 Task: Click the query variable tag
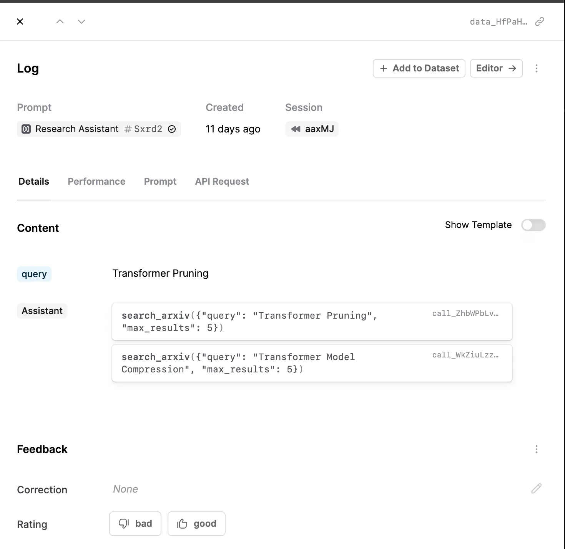pos(34,274)
